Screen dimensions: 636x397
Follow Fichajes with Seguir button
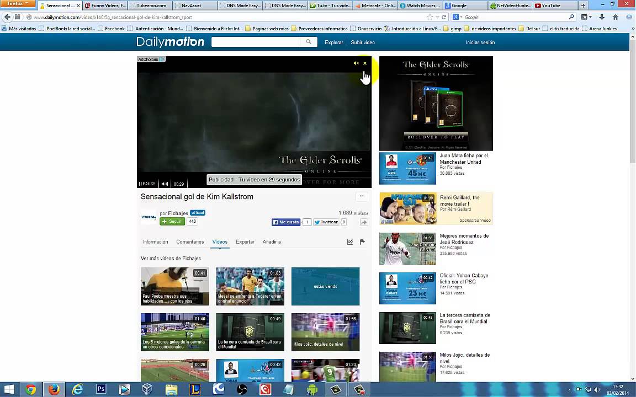(x=172, y=221)
